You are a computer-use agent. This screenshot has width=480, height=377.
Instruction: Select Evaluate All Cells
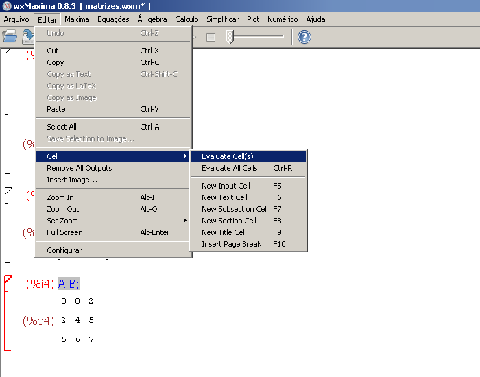[248, 168]
